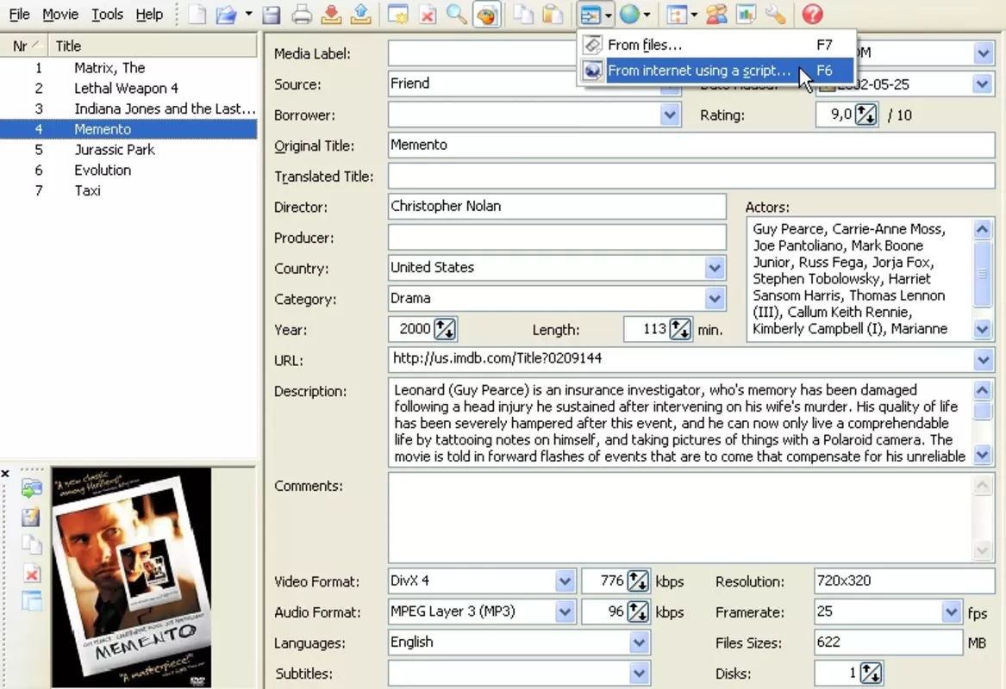This screenshot has height=689, width=1006.
Task: Click the Add new movie icon
Action: pos(397,14)
